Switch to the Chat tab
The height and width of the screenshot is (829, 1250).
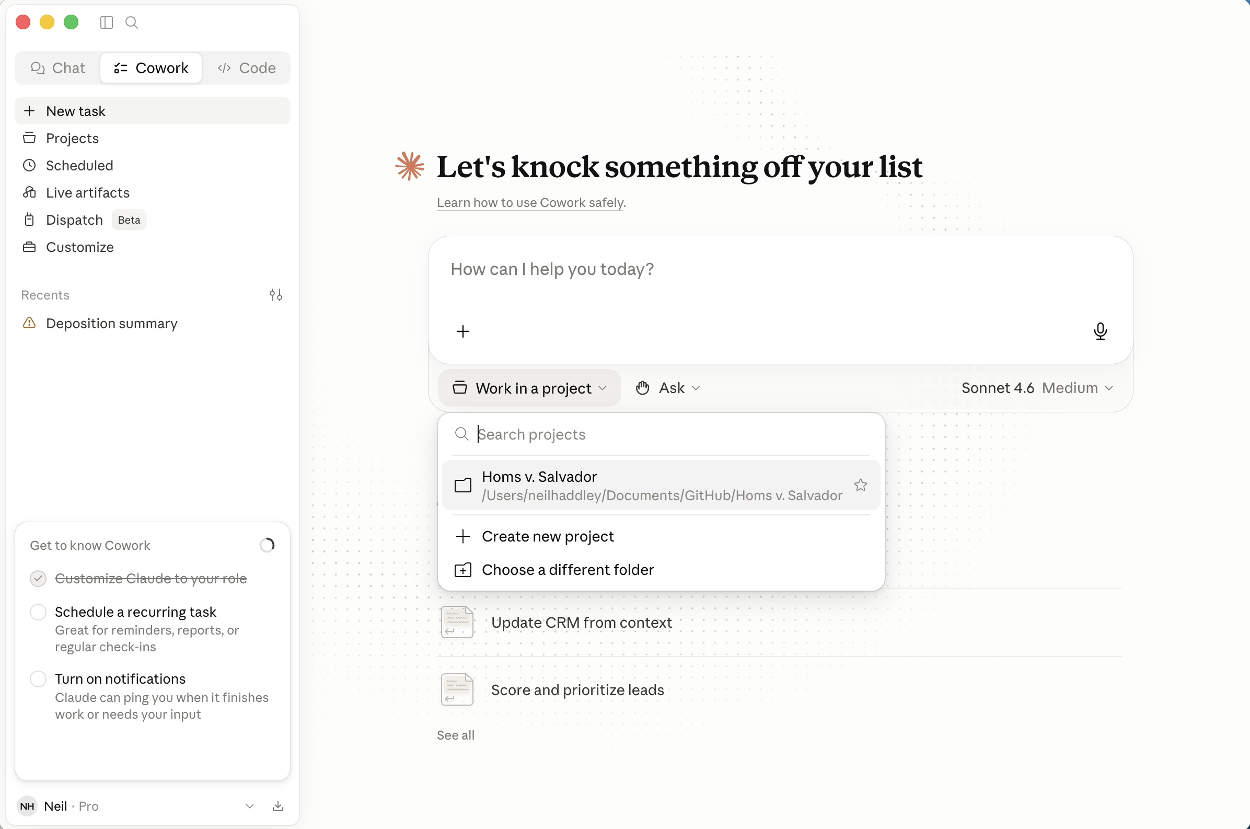click(57, 67)
